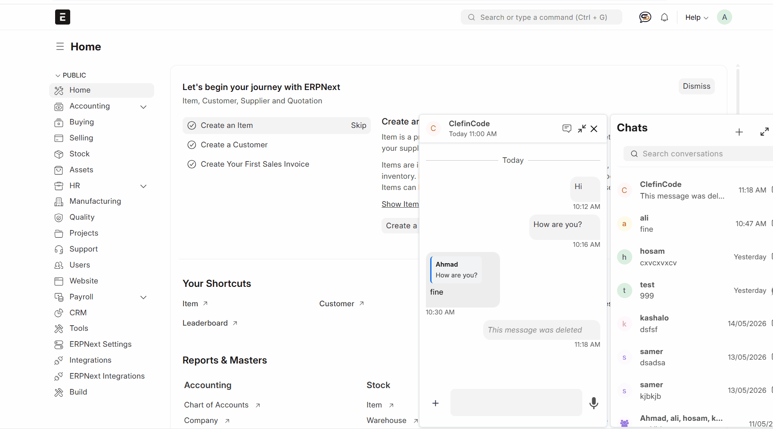Click the group chat avatar icon

(624, 423)
